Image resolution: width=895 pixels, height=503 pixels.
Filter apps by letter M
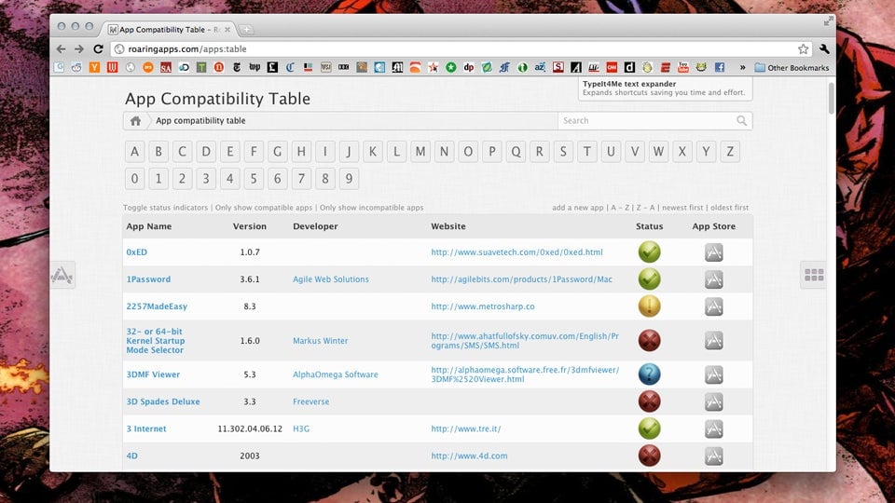[420, 152]
